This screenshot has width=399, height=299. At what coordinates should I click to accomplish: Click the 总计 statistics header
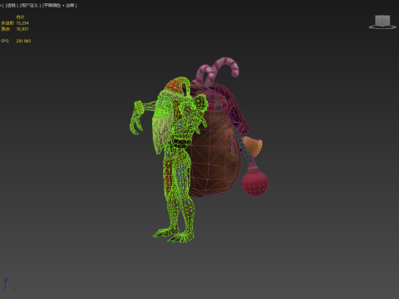coord(20,17)
